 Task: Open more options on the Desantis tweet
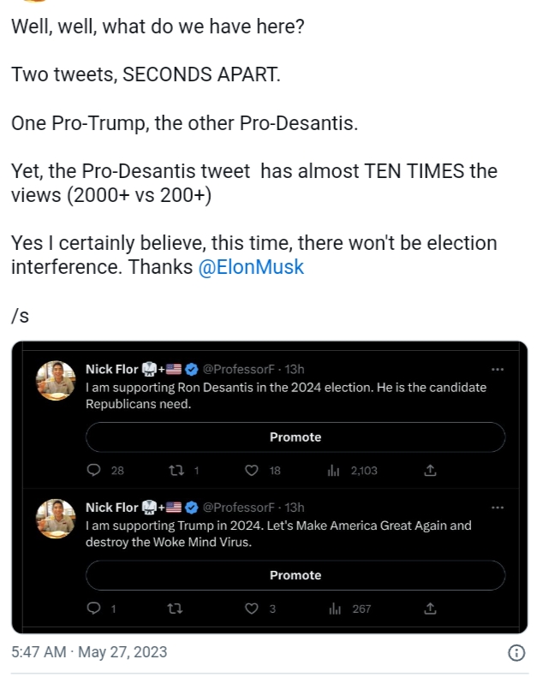[497, 369]
